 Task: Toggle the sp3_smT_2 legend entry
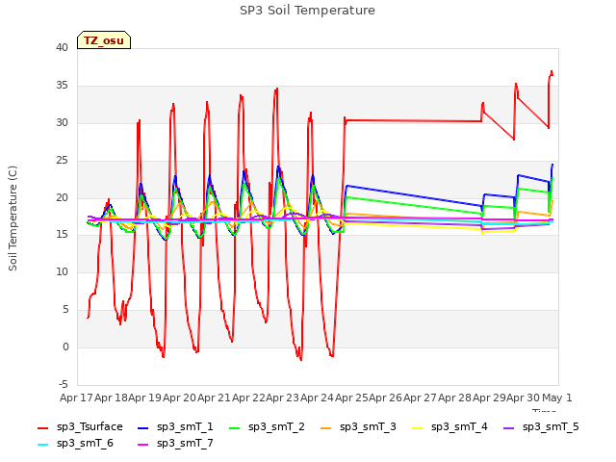pos(267,427)
